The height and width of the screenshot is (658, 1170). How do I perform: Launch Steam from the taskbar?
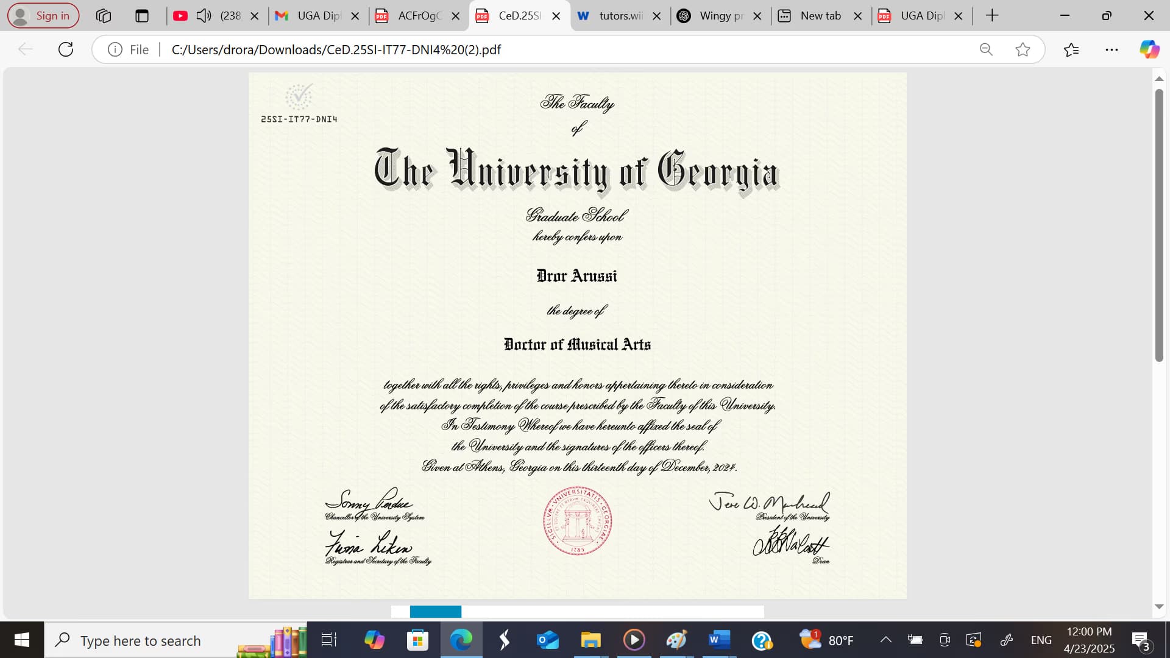pyautogui.click(x=503, y=640)
